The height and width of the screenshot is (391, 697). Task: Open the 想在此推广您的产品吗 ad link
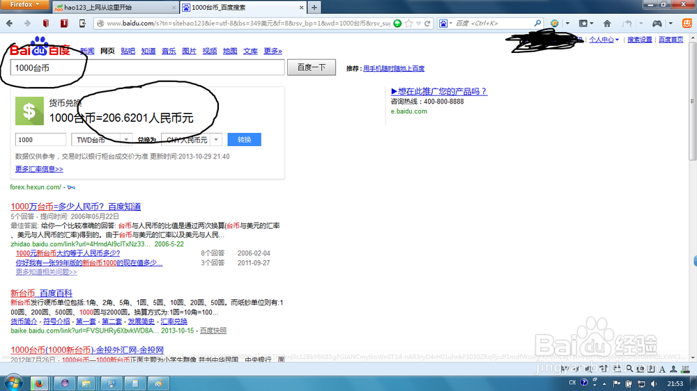438,91
